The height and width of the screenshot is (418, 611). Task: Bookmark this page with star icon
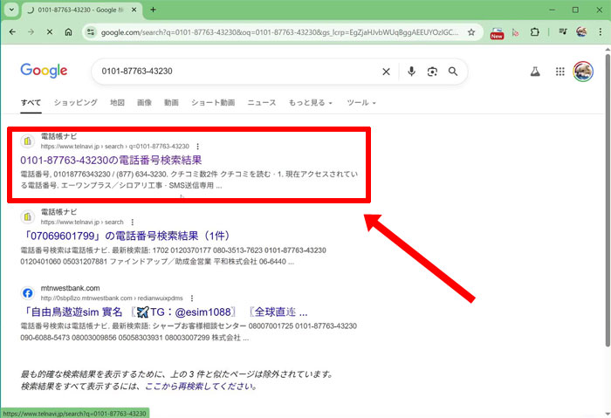click(x=471, y=31)
